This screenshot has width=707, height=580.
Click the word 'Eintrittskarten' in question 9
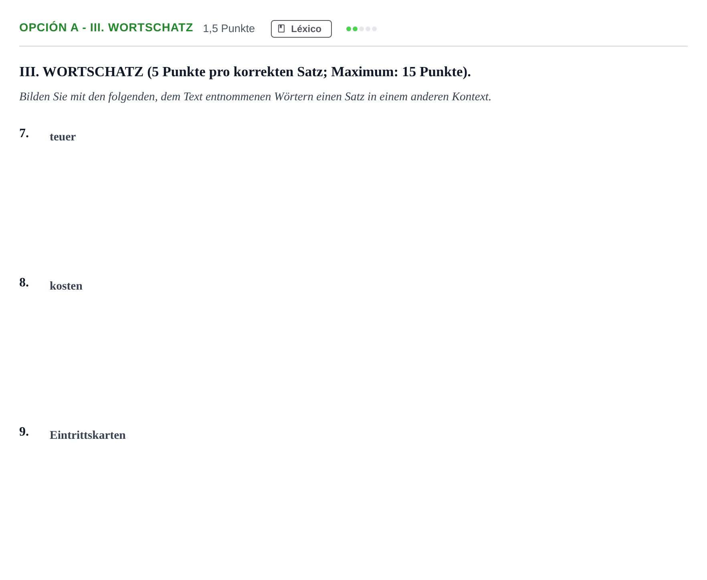pyautogui.click(x=88, y=435)
